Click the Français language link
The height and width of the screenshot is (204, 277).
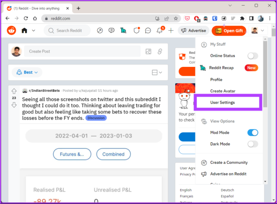[187, 196]
